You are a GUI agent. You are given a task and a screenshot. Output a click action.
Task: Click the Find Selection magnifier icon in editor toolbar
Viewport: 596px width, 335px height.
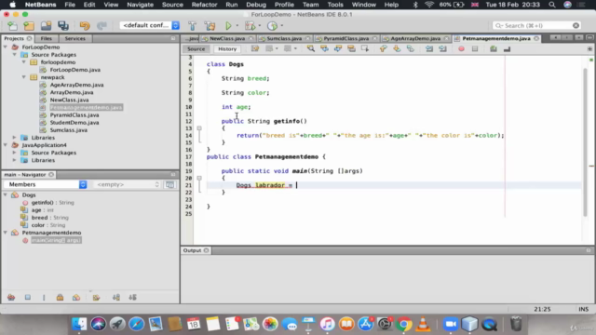point(310,48)
